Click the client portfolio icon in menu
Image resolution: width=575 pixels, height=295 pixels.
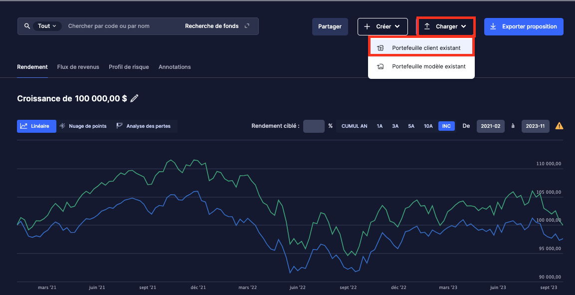pyautogui.click(x=381, y=48)
